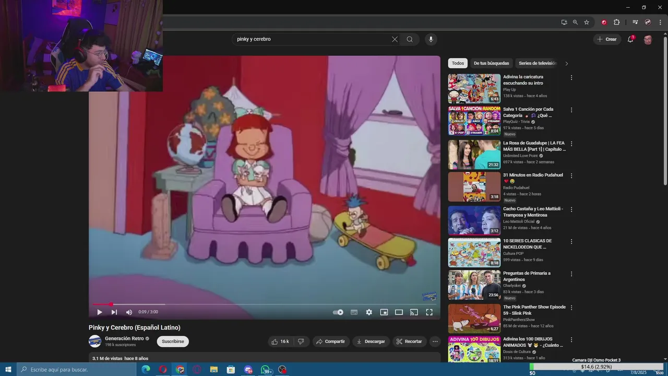Clear the YouTube search text

coord(395,39)
